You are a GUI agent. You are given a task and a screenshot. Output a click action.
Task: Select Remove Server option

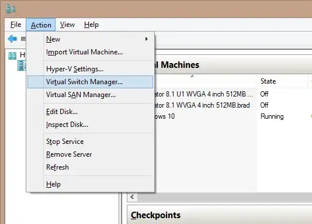point(91,154)
